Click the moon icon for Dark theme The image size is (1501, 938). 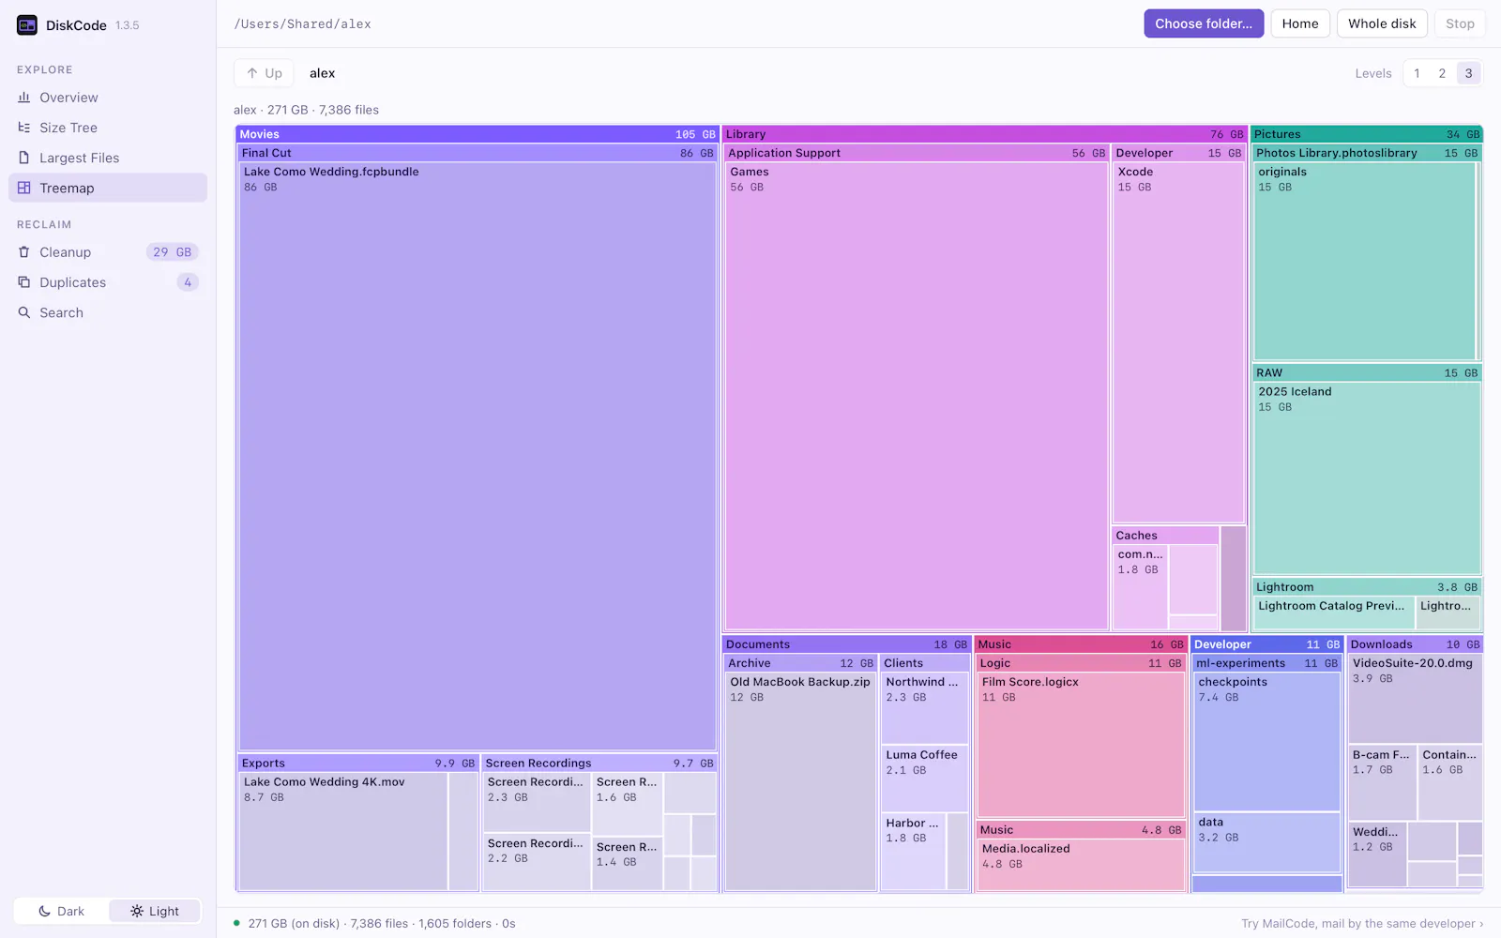point(44,911)
